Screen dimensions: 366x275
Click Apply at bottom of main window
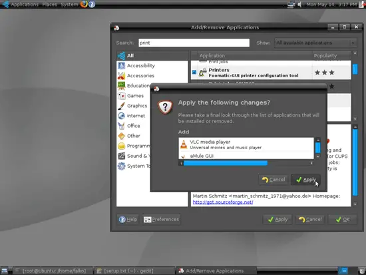(x=277, y=219)
